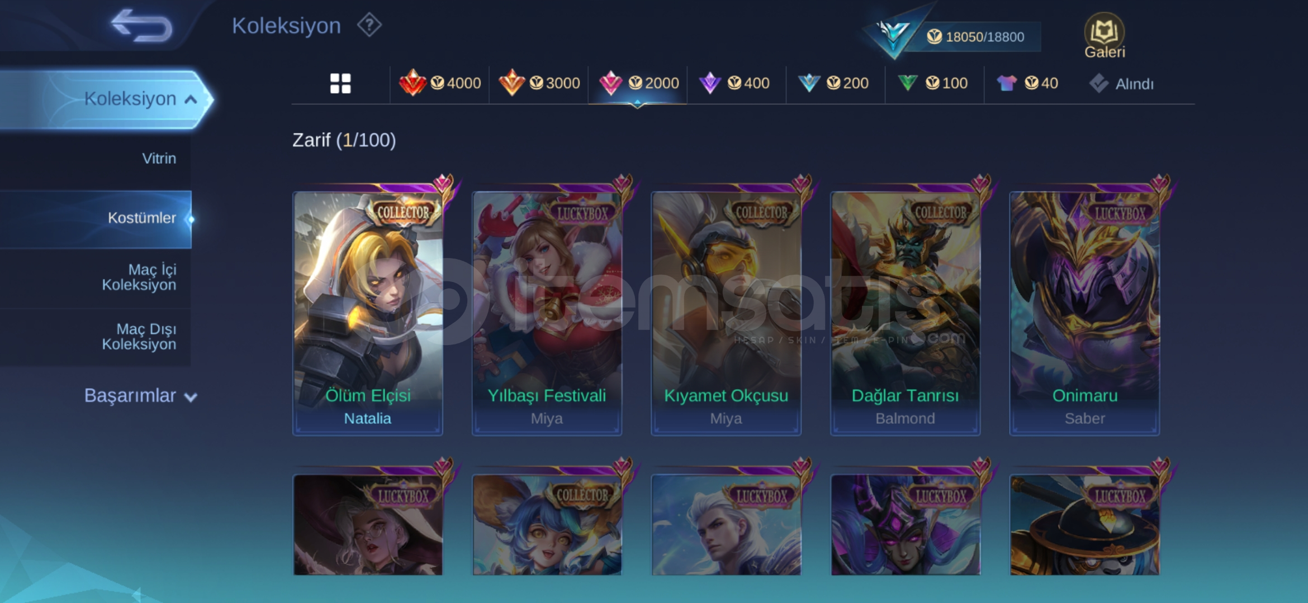Filter by 3000 point orange gem tier

[x=539, y=83]
